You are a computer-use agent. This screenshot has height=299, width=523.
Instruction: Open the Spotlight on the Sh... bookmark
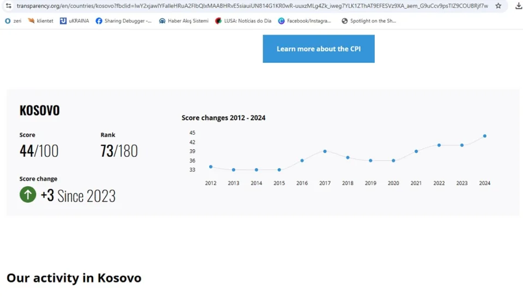pyautogui.click(x=369, y=21)
